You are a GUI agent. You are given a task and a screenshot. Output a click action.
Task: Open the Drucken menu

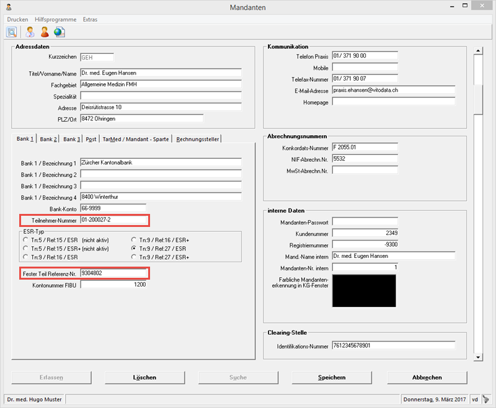pos(17,19)
